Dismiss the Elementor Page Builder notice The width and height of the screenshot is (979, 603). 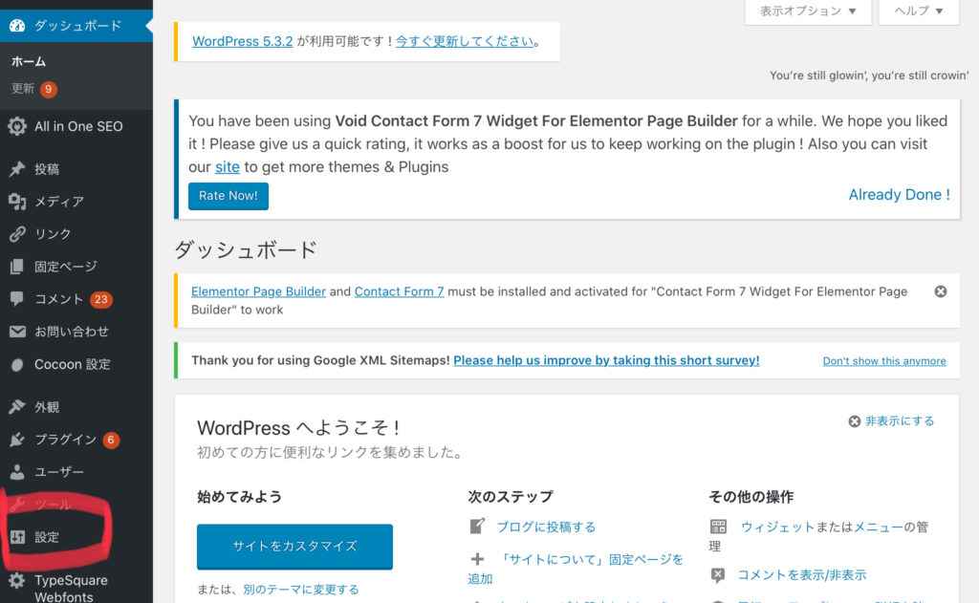941,291
